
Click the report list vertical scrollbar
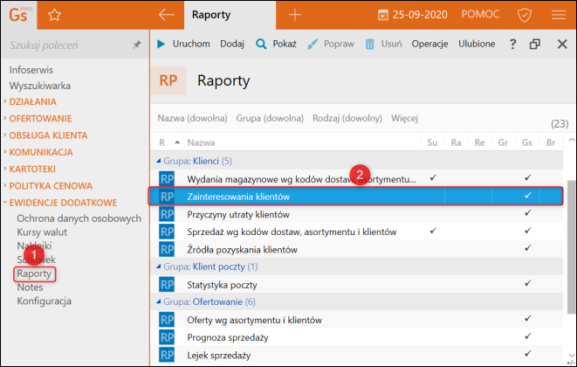[572, 246]
